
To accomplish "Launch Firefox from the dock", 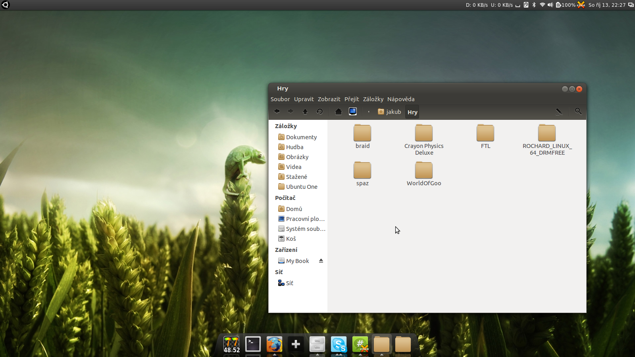I will pos(274,344).
